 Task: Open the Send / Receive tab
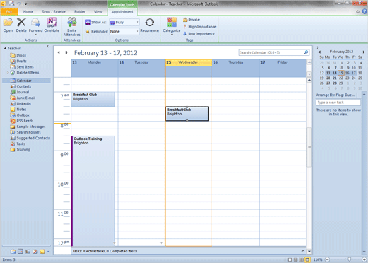pos(54,11)
